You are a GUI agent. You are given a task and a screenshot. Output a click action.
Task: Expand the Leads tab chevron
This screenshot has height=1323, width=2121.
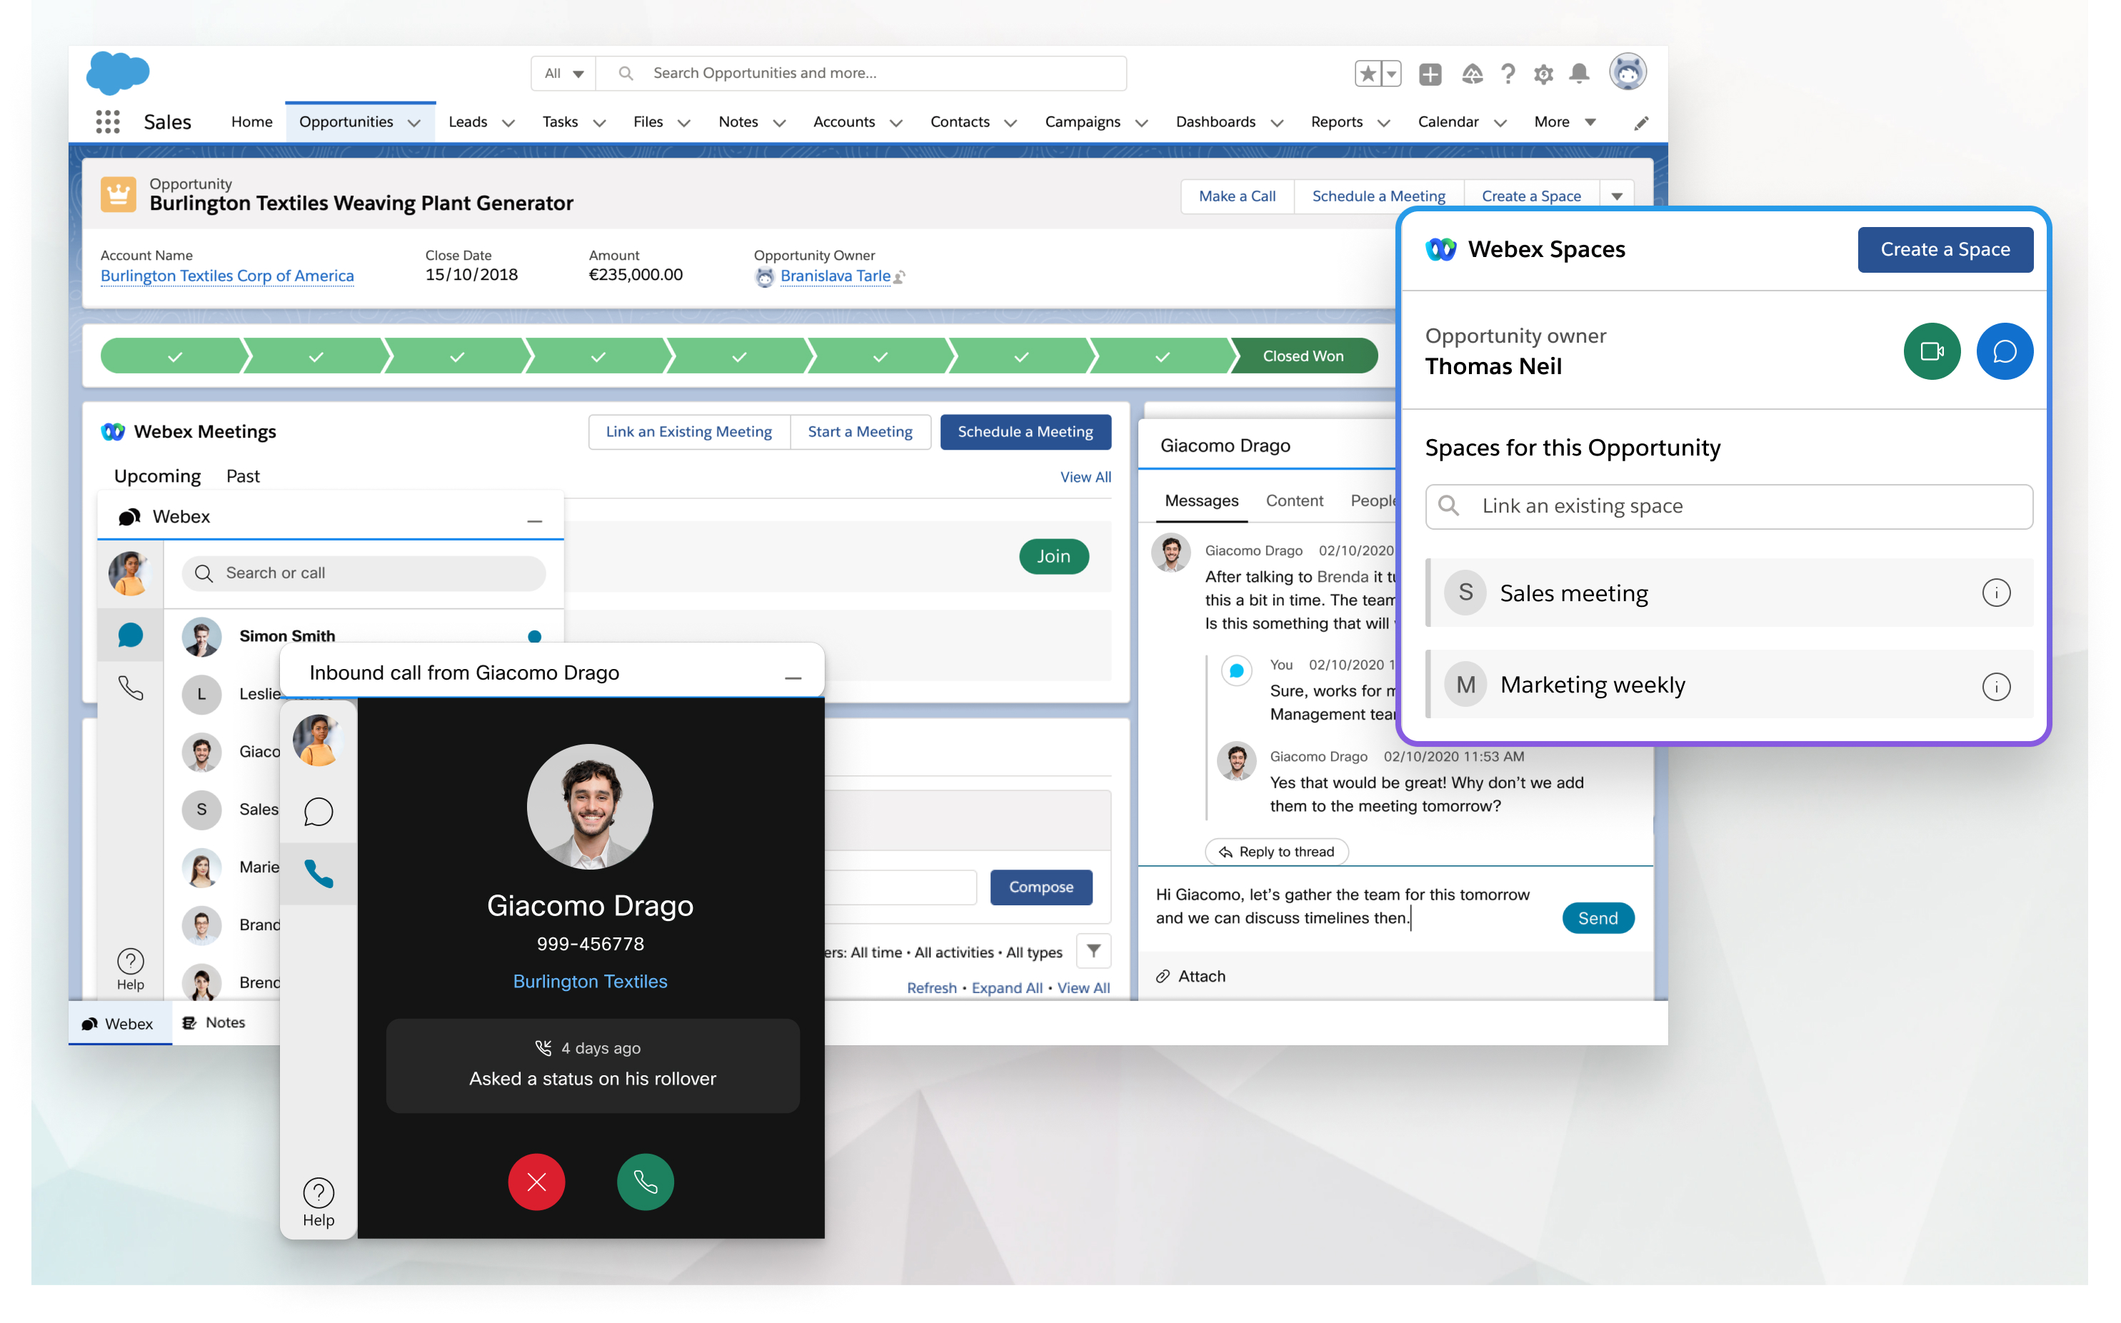point(508,124)
